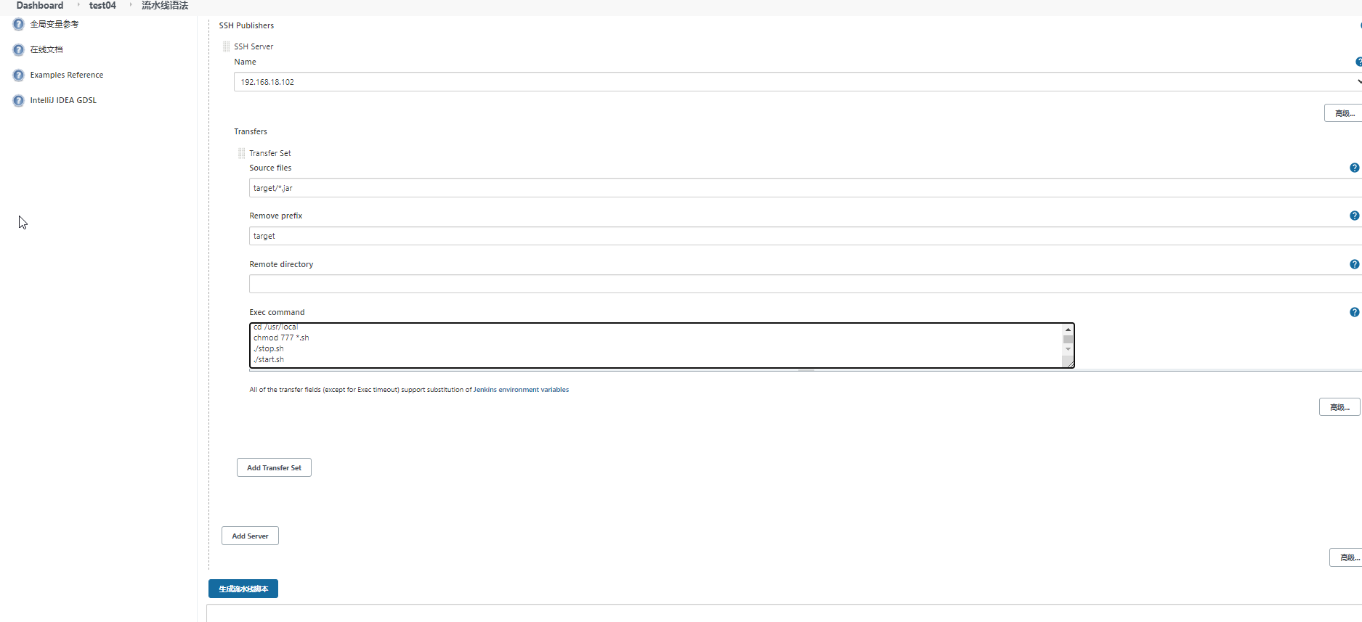Open the 在线文档 sidebar icon
This screenshot has width=1362, height=622.
click(19, 49)
